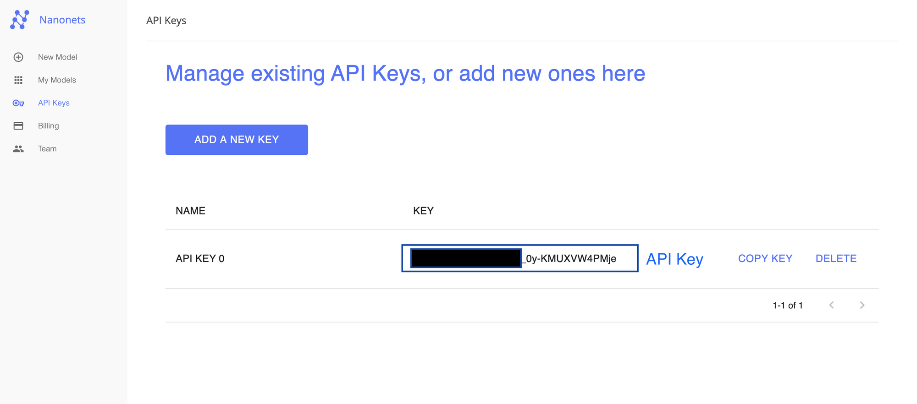Click the New Model plus icon

coord(18,57)
